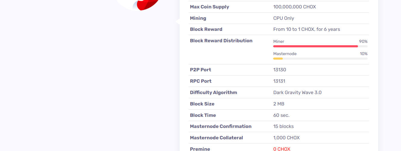Click the CPU Only value
The height and width of the screenshot is (151, 401).
(x=284, y=18)
